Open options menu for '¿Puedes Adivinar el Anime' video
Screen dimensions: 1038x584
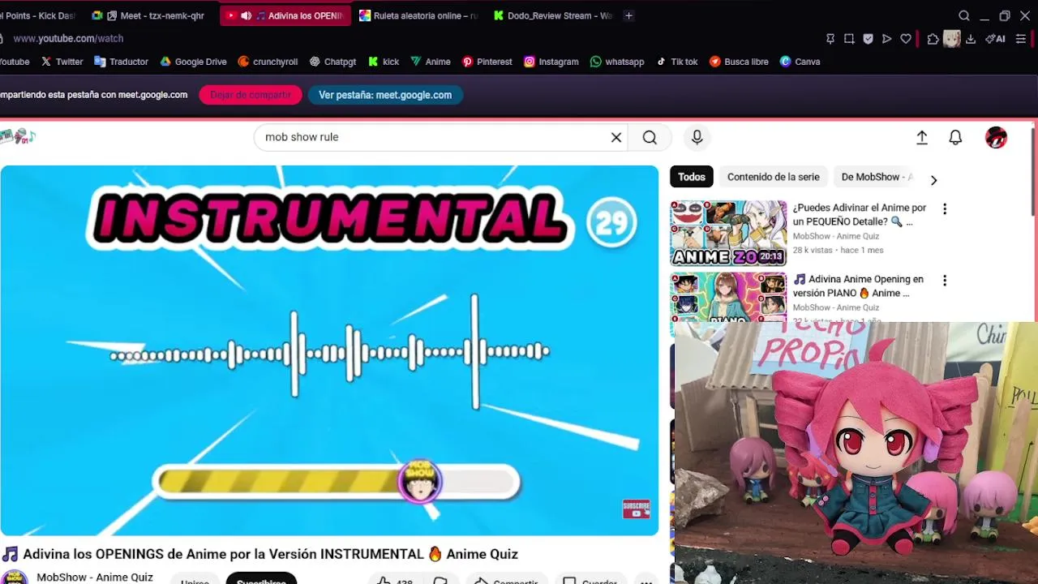(944, 209)
